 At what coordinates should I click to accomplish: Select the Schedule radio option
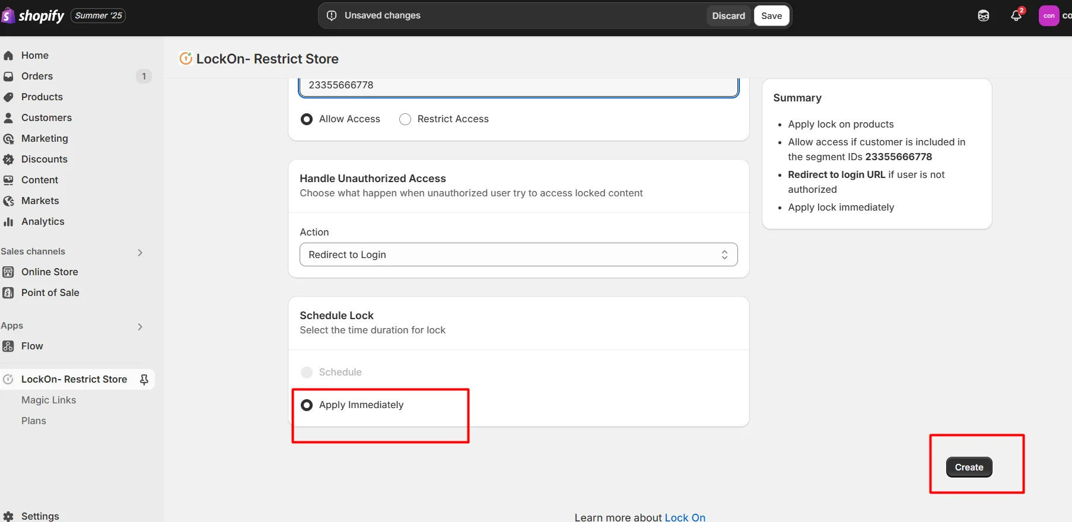coord(307,373)
